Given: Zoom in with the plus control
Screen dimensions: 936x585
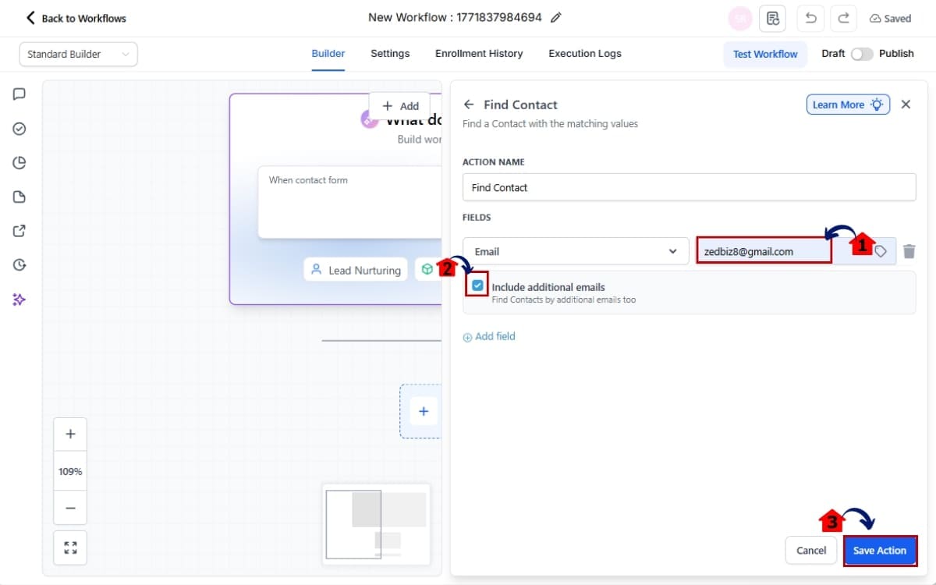Looking at the screenshot, I should tap(70, 434).
